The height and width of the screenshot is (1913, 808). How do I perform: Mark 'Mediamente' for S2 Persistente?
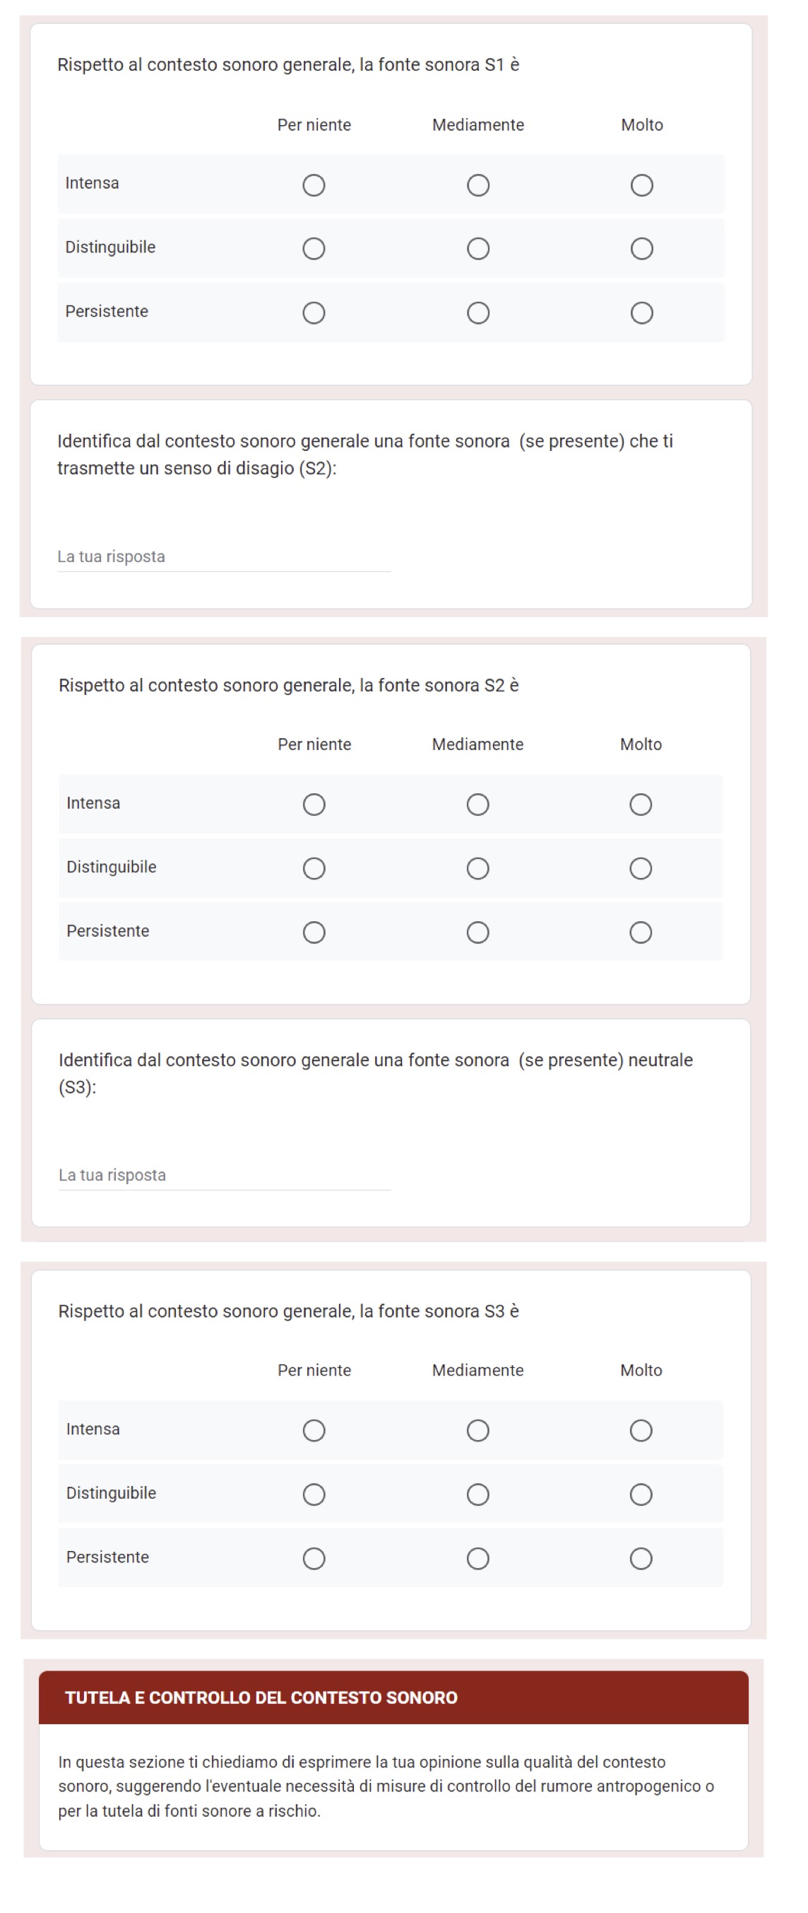(478, 932)
